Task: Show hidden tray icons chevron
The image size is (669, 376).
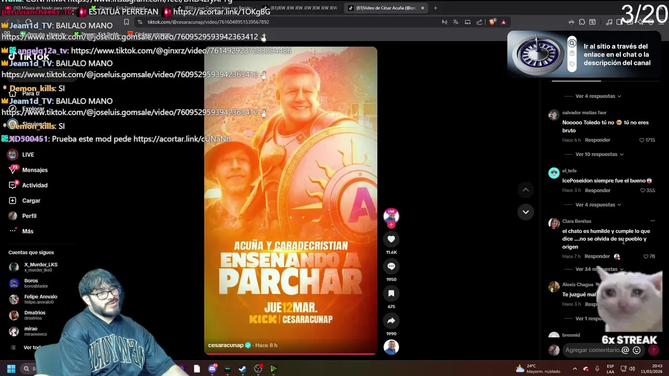Action: [x=574, y=369]
